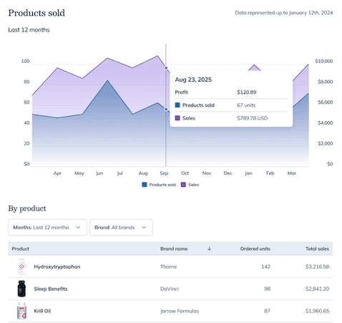The height and width of the screenshot is (323, 342).
Task: Click the Krill Oil product bottle image
Action: (21, 311)
